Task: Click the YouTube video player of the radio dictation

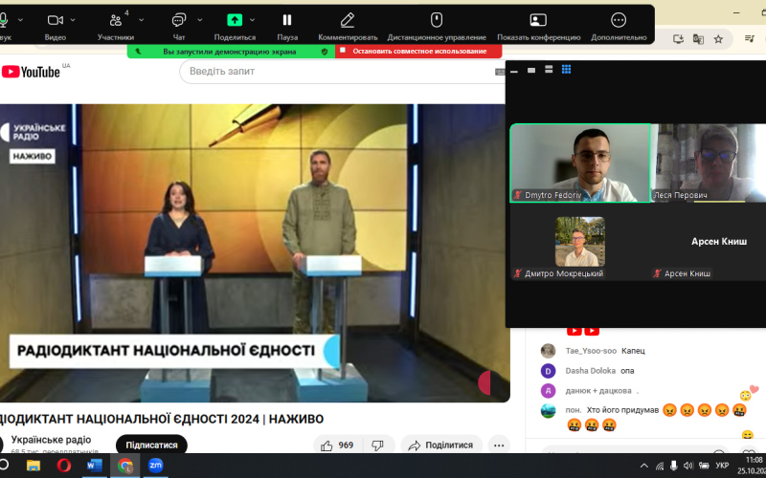Action: point(253,252)
